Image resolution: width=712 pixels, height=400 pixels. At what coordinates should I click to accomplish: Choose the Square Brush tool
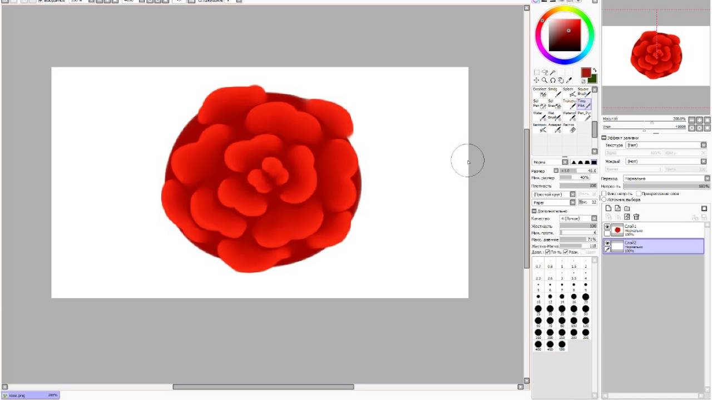pos(584,92)
